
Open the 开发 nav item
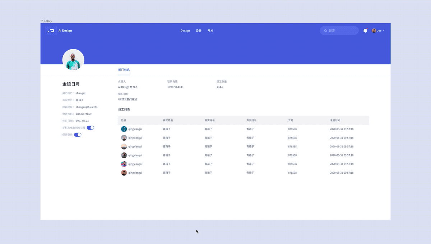click(x=210, y=30)
